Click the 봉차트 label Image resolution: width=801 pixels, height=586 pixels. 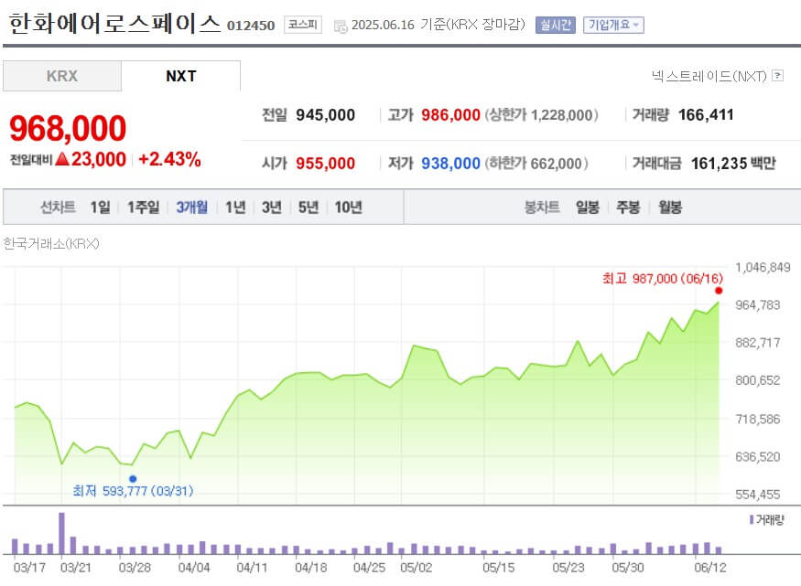[x=542, y=207]
